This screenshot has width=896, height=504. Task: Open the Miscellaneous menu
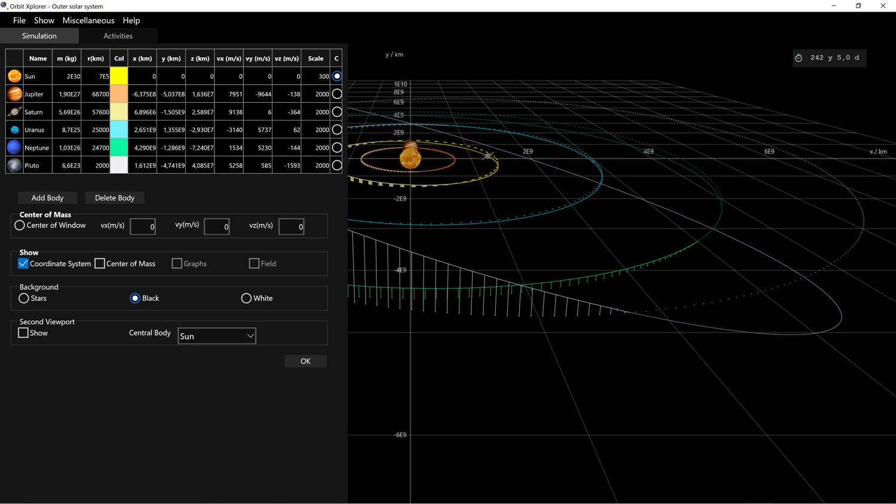point(88,20)
